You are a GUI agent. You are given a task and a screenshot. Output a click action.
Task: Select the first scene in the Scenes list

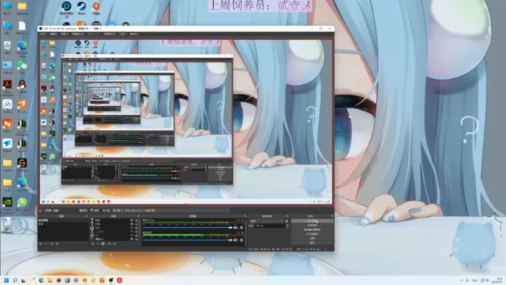point(63,220)
